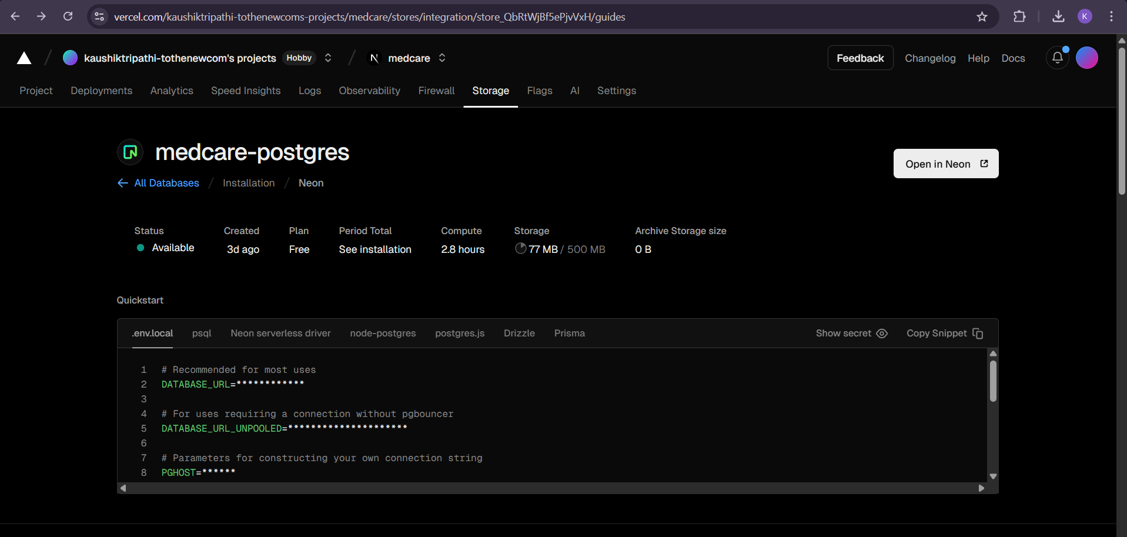Open the Observability tab

369,91
